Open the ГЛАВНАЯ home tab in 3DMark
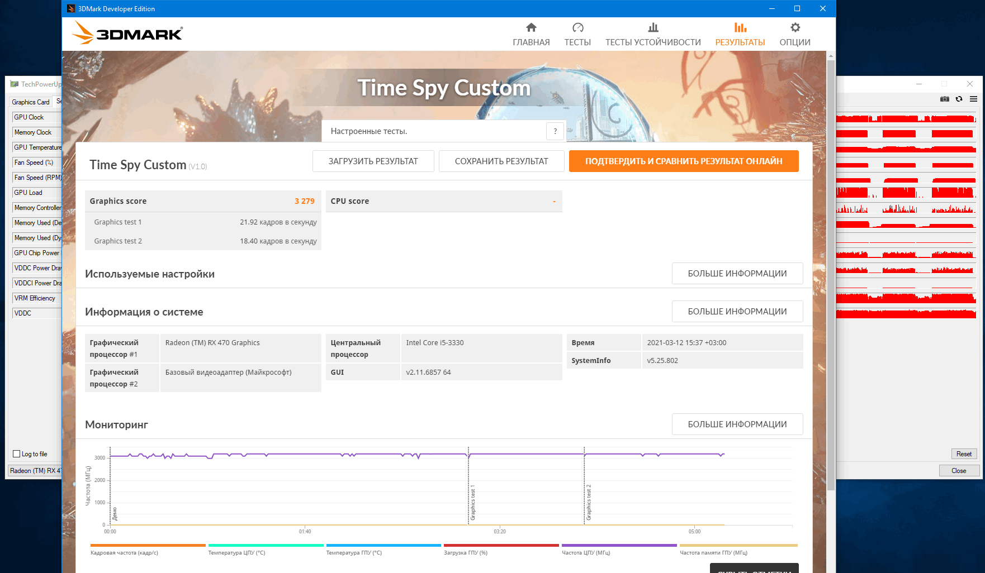The height and width of the screenshot is (573, 985). (x=531, y=35)
